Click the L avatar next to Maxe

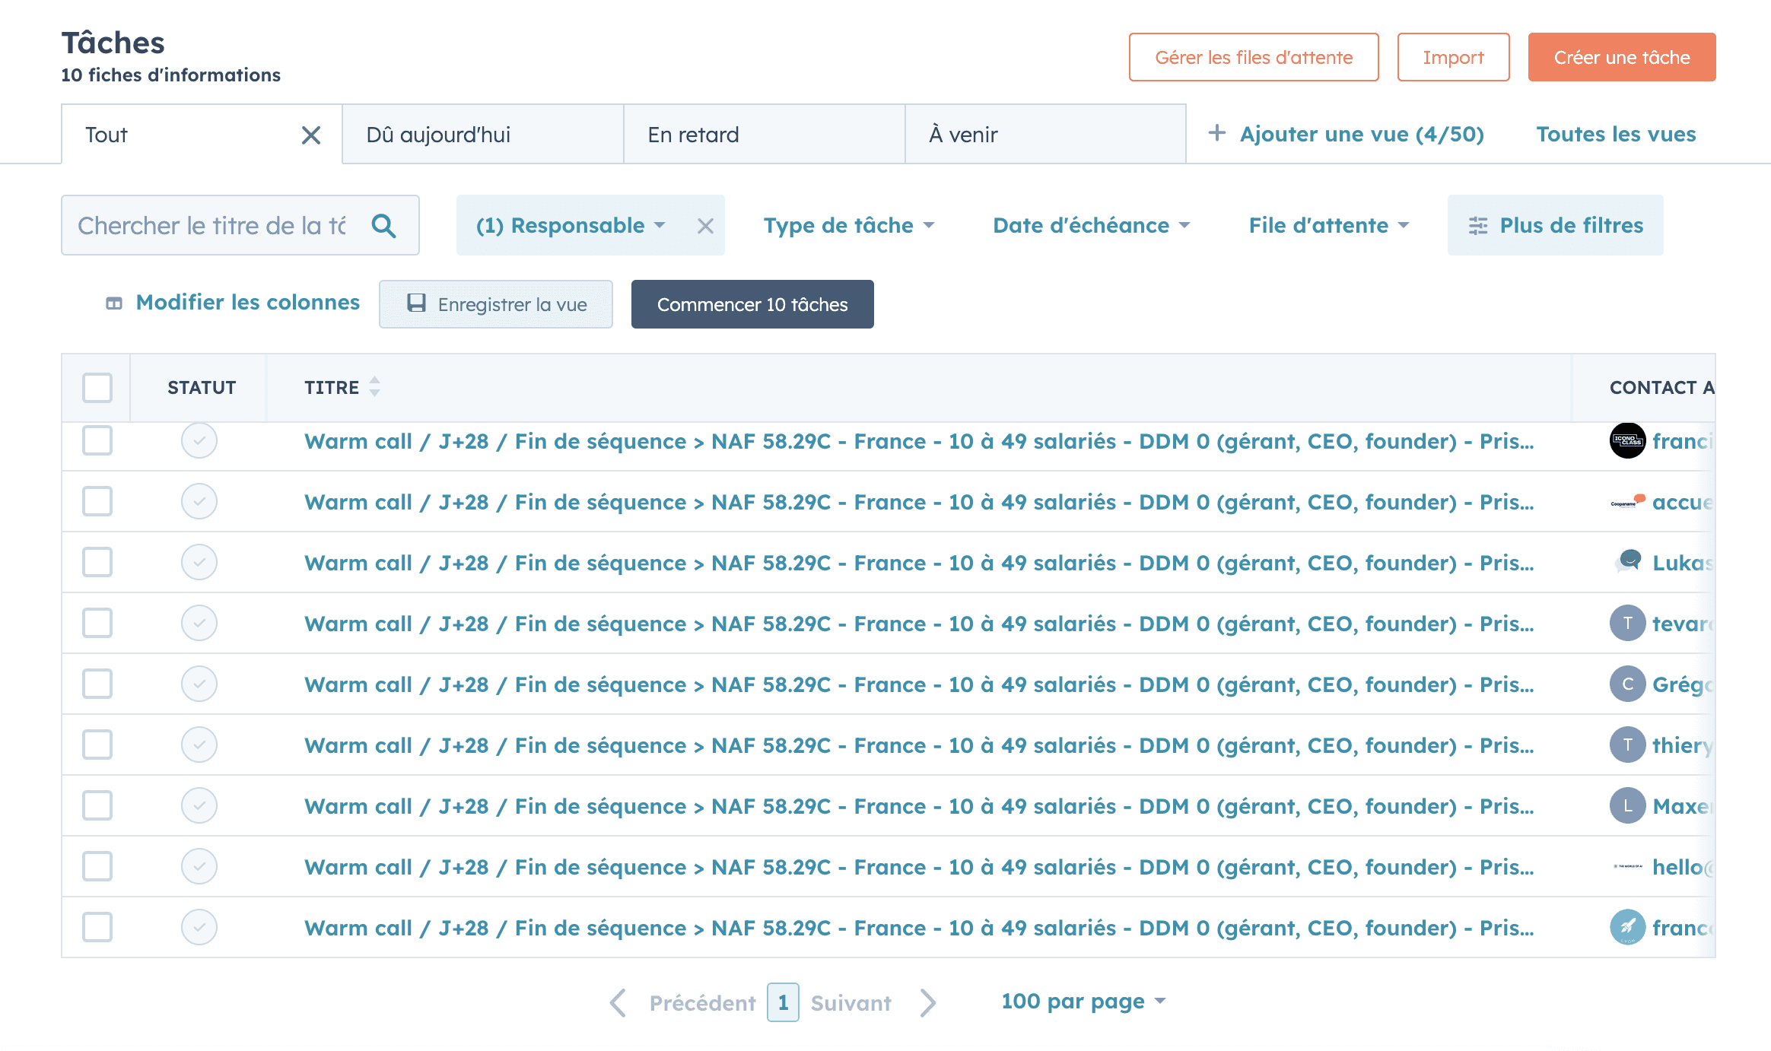click(1627, 805)
